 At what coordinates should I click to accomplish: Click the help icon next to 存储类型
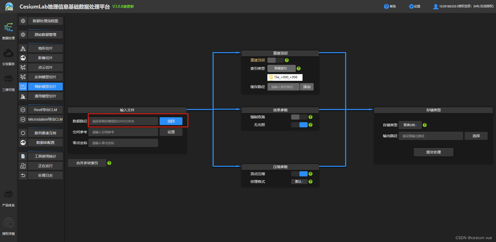click(425, 125)
